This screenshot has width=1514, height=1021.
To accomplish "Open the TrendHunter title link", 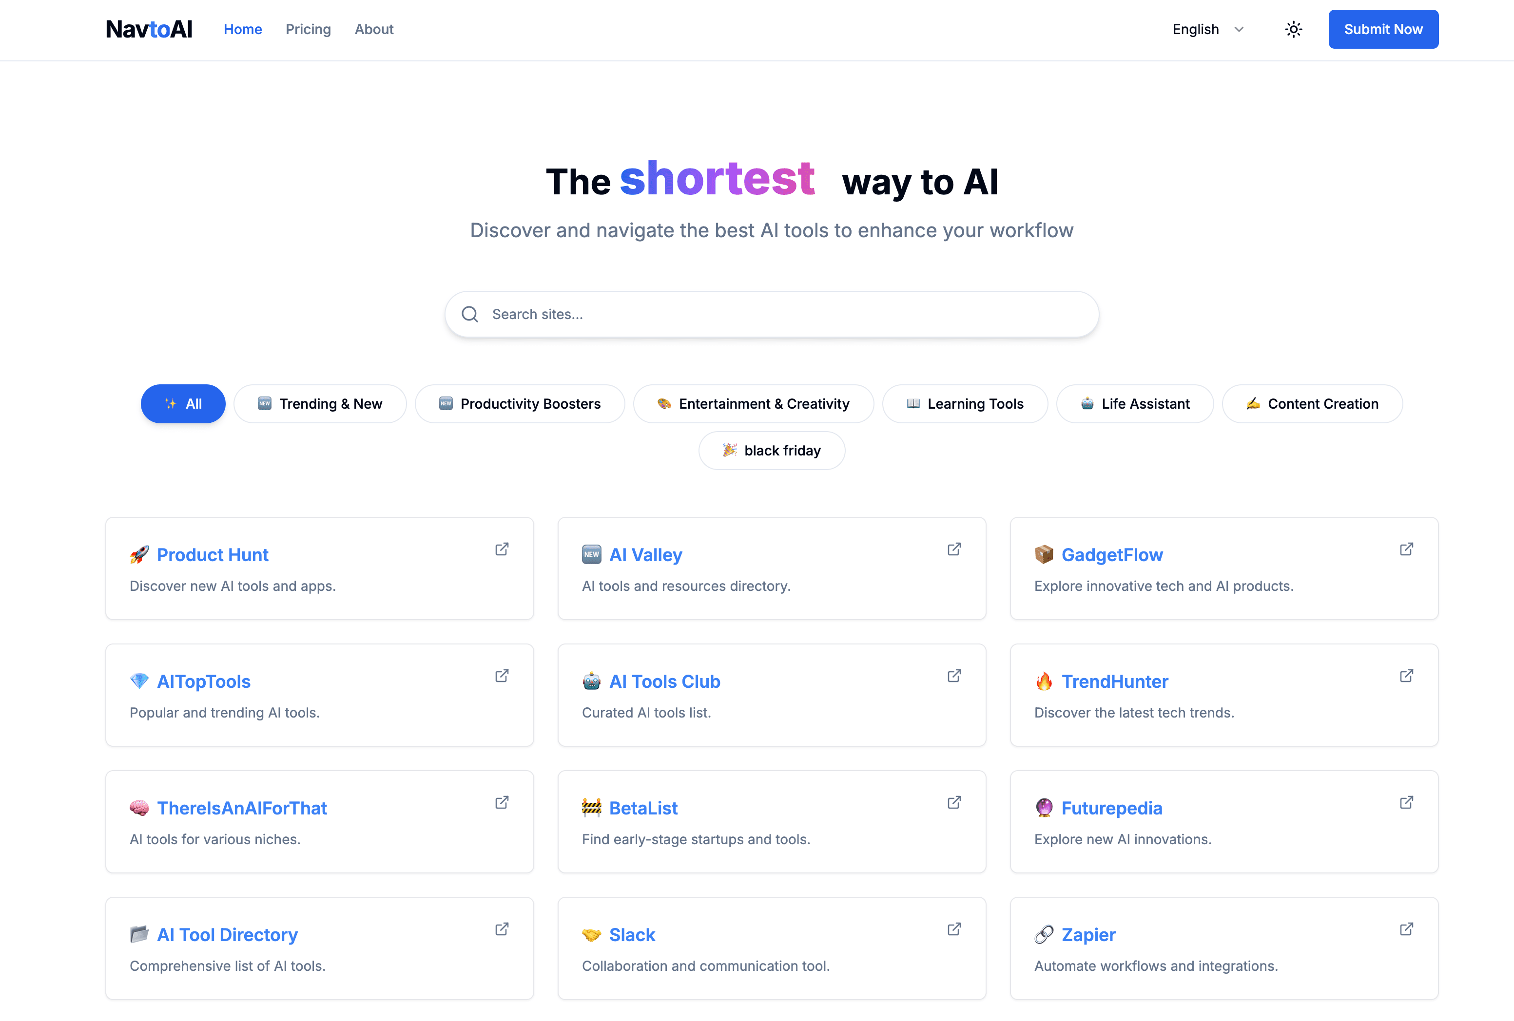I will (1115, 681).
